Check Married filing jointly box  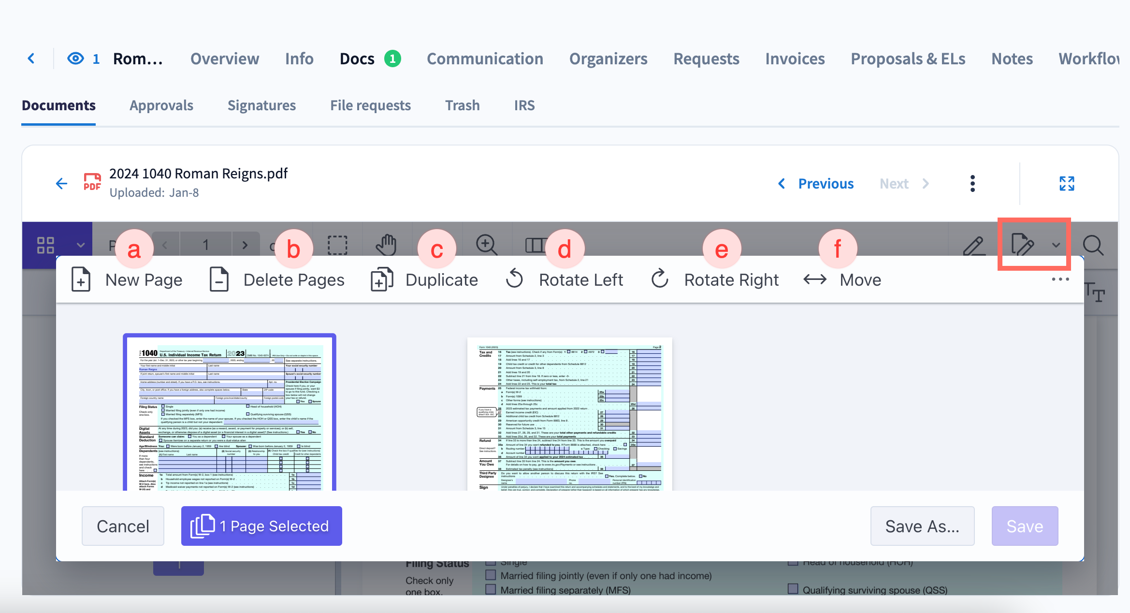(491, 575)
